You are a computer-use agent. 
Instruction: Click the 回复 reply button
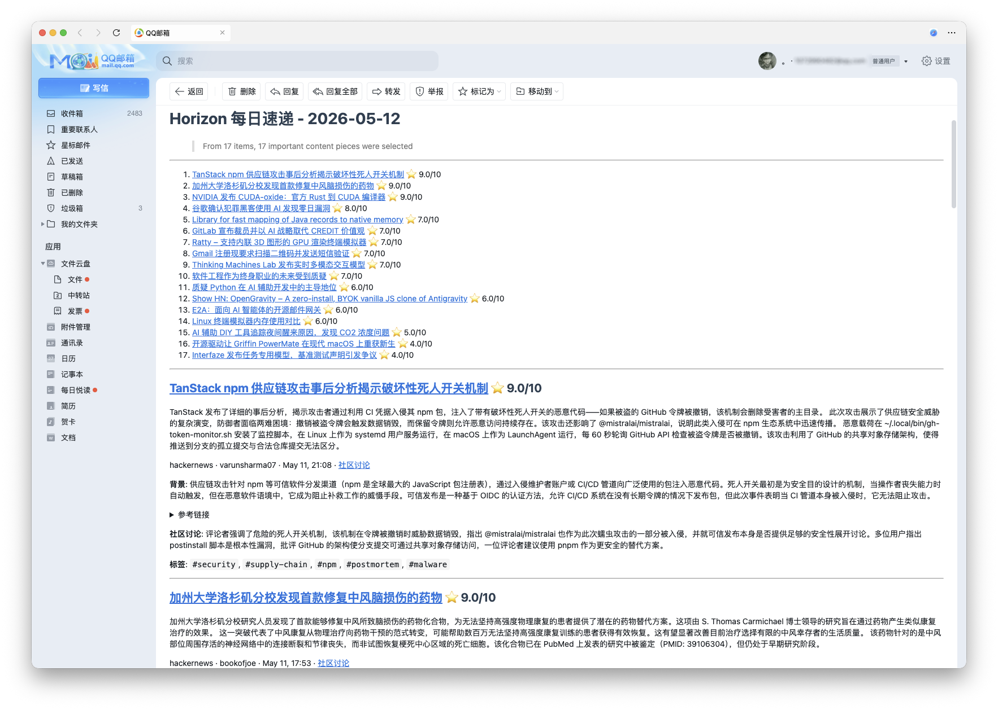click(284, 91)
